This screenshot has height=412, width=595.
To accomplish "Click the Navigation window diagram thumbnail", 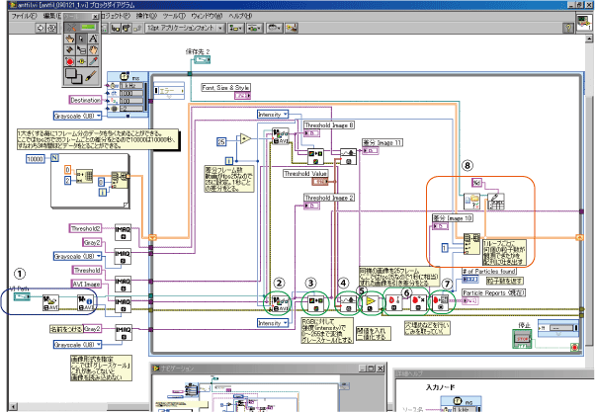I will click(247, 393).
